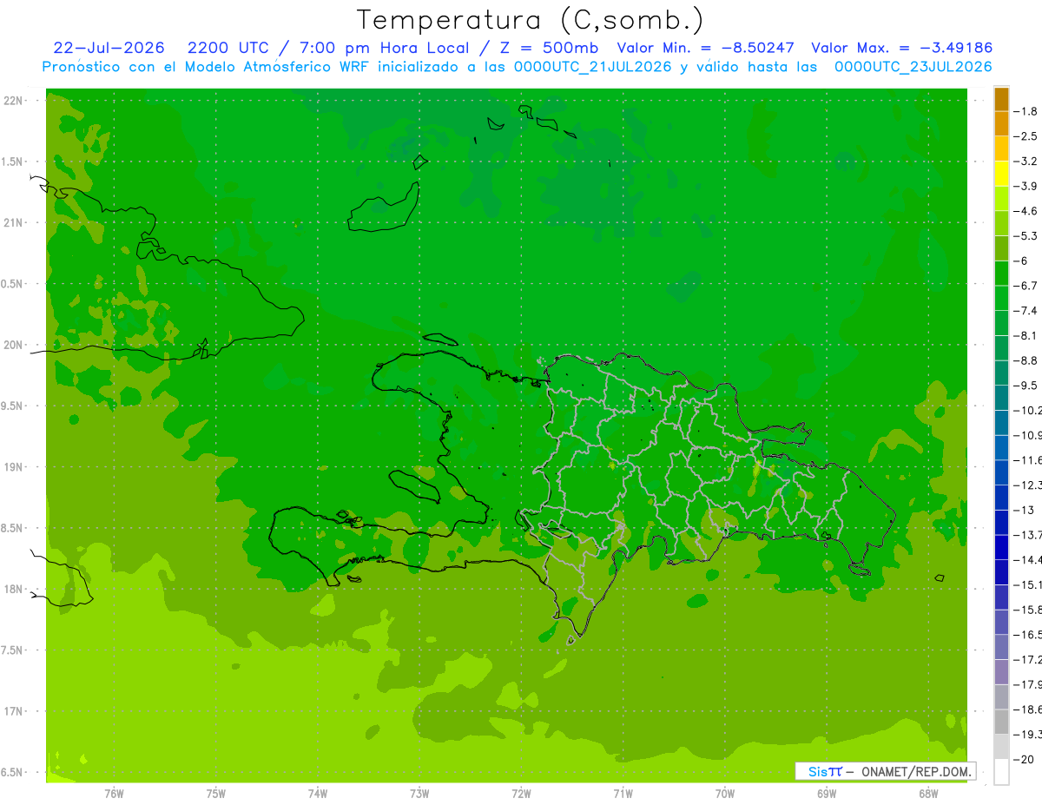Image resolution: width=1042 pixels, height=805 pixels.
Task: Click the "22N" latitude label
Action: tap(15, 100)
